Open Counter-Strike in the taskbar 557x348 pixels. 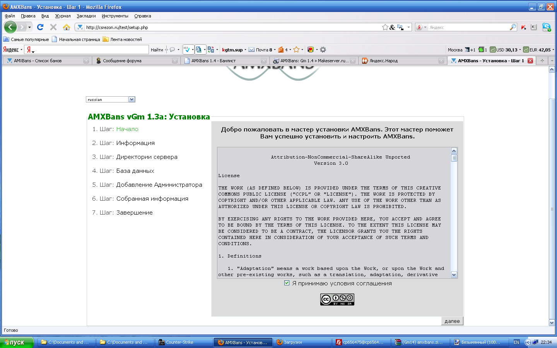(184, 342)
